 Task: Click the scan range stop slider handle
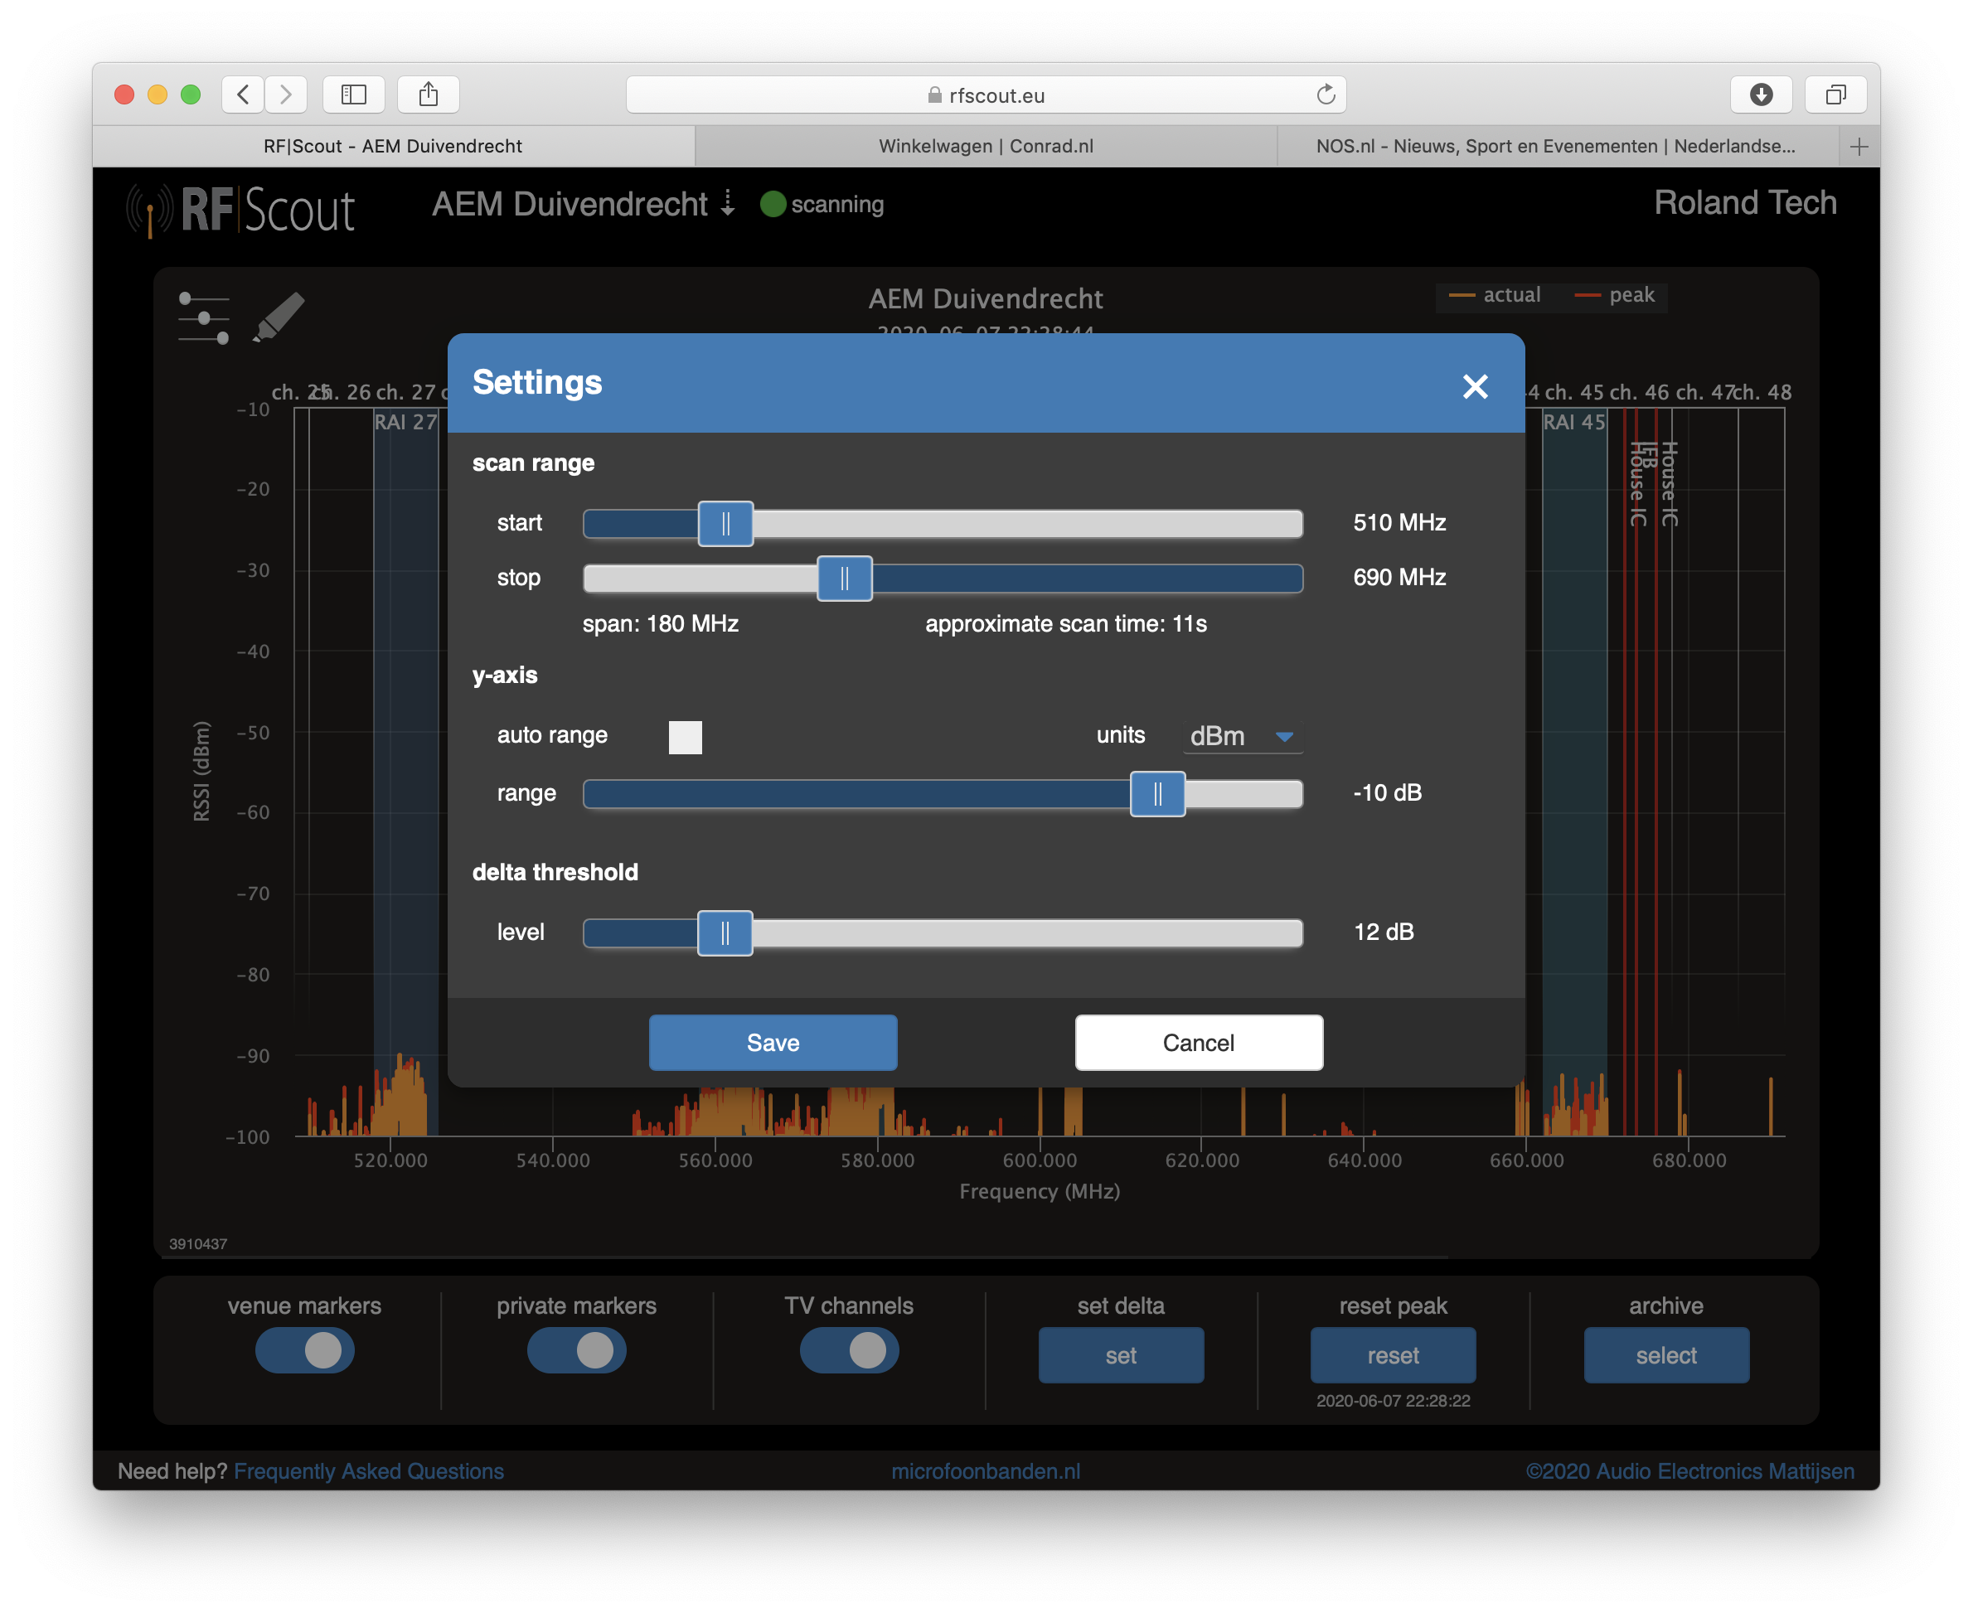[x=844, y=579]
